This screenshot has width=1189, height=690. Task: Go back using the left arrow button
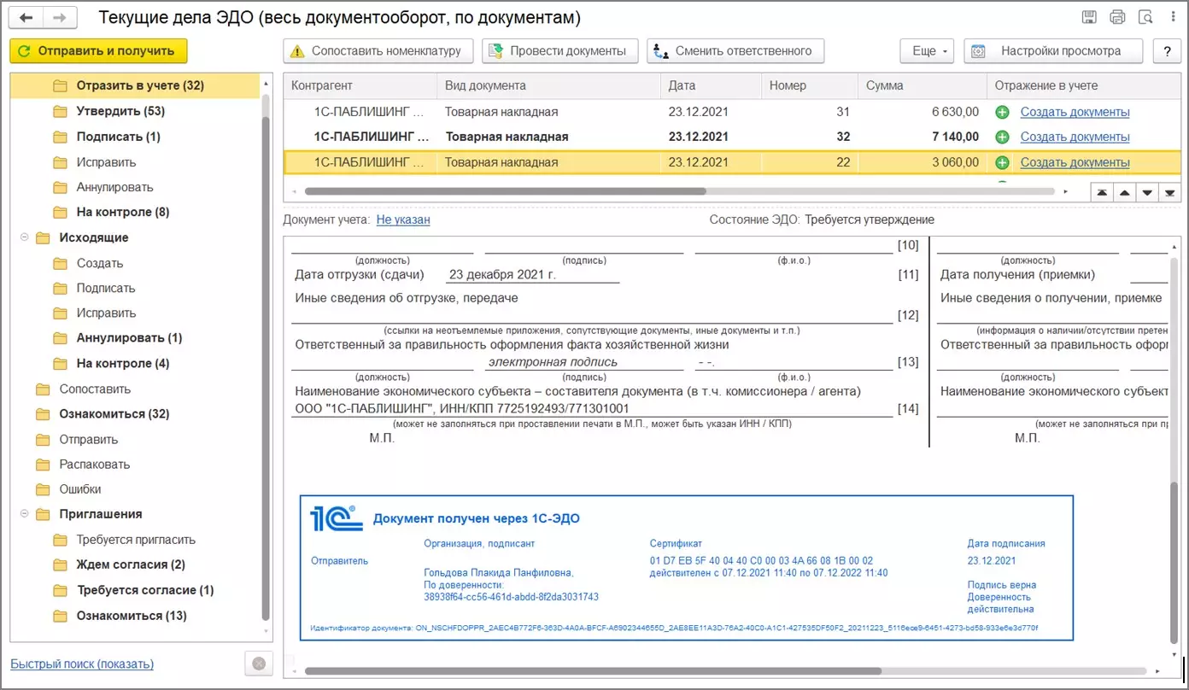[x=26, y=17]
